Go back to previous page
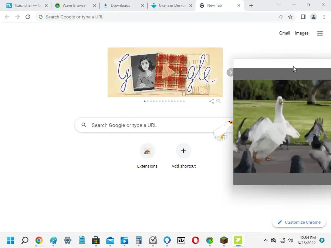 (7, 17)
